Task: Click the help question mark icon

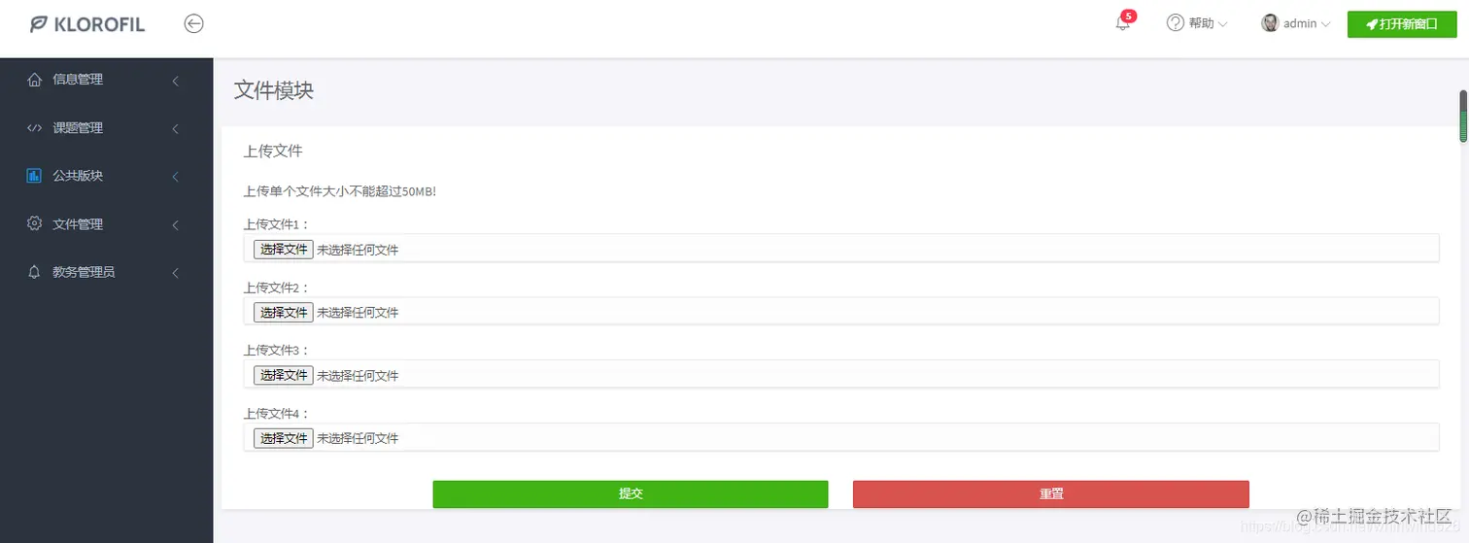Action: click(x=1176, y=23)
